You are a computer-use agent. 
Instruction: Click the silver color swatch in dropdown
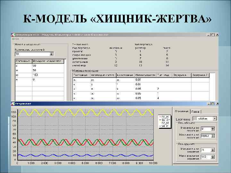pyautogui.click(x=195, y=119)
